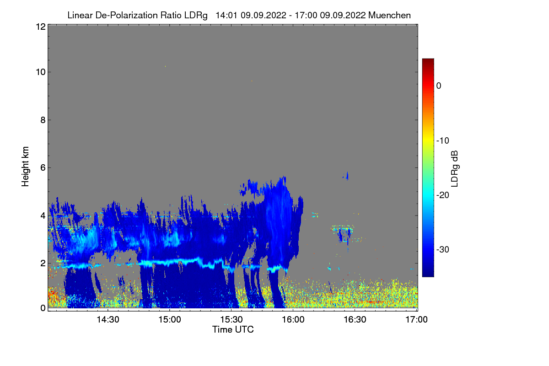The width and height of the screenshot is (549, 366).
Task: Click the 'LDRg dB' colorbar label
Action: 454,168
